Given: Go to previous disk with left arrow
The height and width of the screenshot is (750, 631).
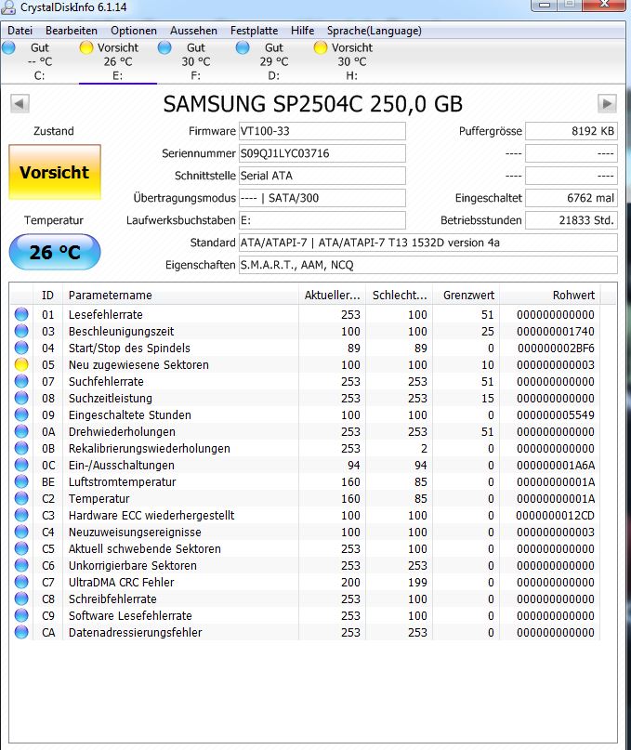Looking at the screenshot, I should [20, 103].
